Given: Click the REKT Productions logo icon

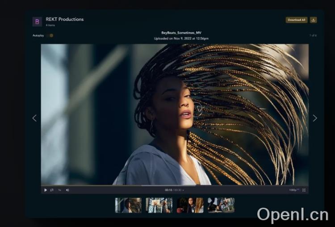Looking at the screenshot, I should click(37, 21).
